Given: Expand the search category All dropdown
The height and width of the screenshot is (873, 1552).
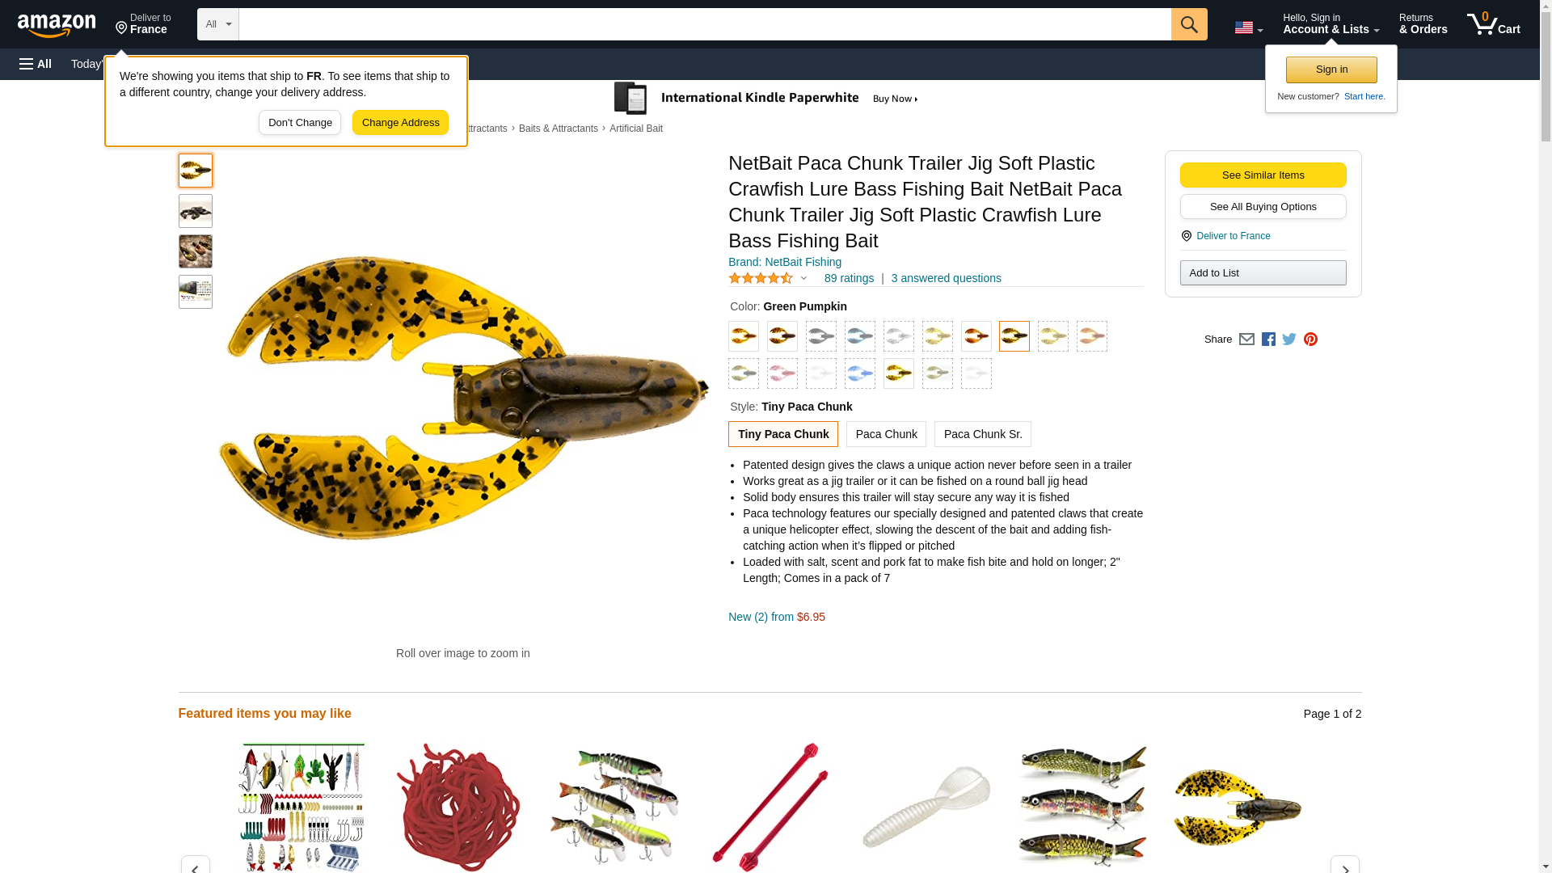Looking at the screenshot, I should pyautogui.click(x=218, y=24).
